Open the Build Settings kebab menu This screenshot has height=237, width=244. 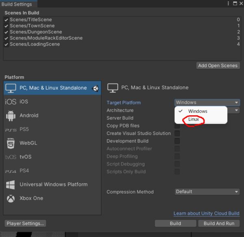[x=228, y=3]
